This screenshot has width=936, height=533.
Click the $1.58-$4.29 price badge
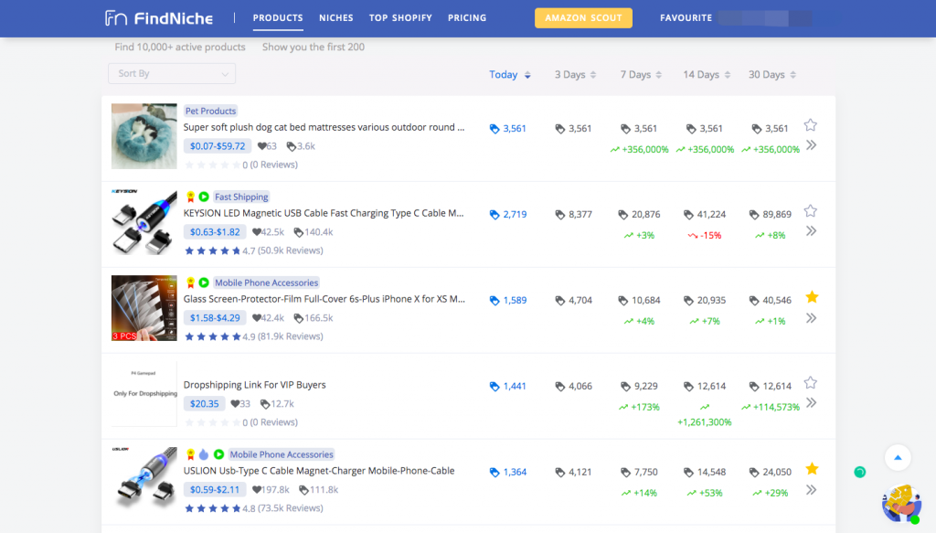[215, 318]
